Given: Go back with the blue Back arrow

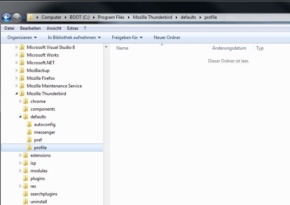Looking at the screenshot, I should (6, 17).
